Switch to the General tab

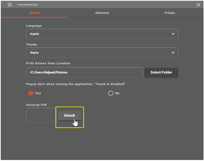34,13
